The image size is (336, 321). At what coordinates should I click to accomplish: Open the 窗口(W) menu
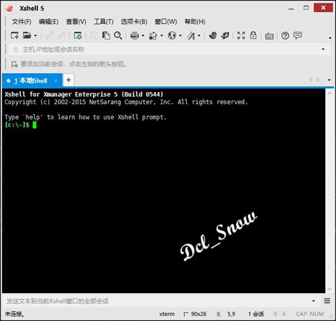point(166,22)
